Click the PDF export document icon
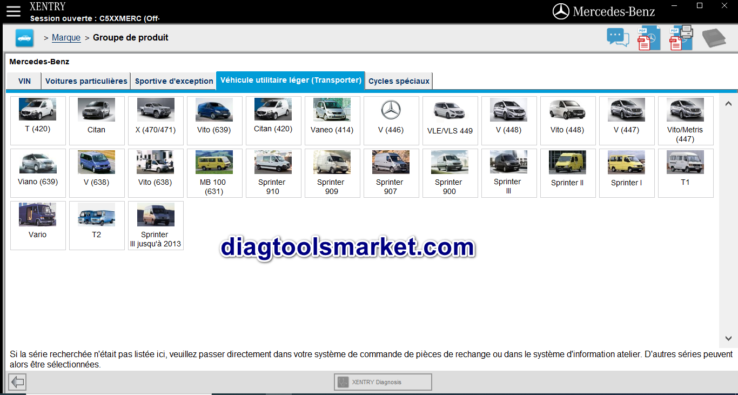Screen dimensions: 738x395 pos(649,38)
